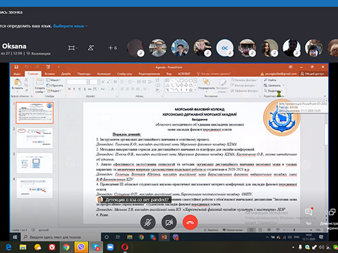Select the Главная ribbon tab
This screenshot has height=253, width=338.
pyautogui.click(x=33, y=74)
